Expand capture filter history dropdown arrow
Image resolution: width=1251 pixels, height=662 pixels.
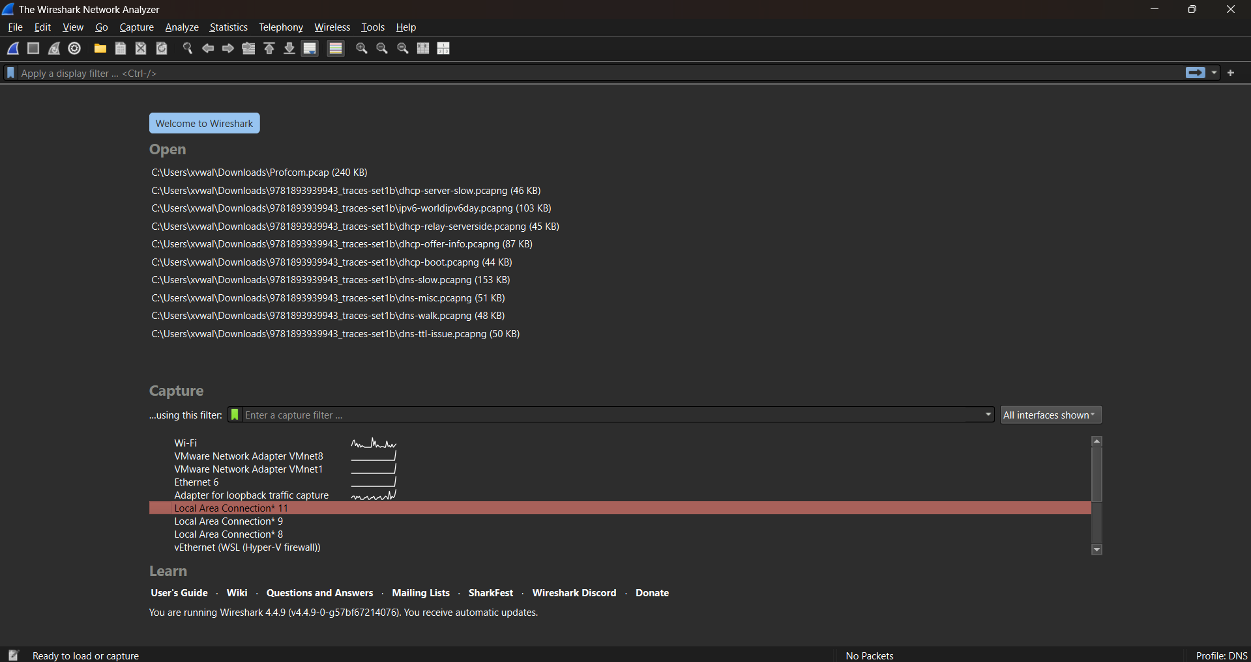click(x=988, y=415)
